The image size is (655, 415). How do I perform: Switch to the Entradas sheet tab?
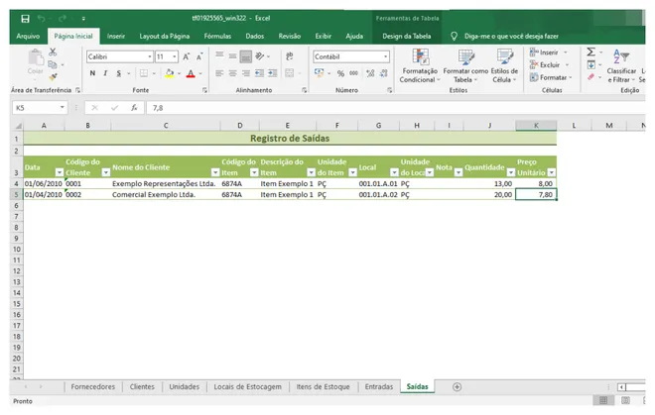[379, 386]
